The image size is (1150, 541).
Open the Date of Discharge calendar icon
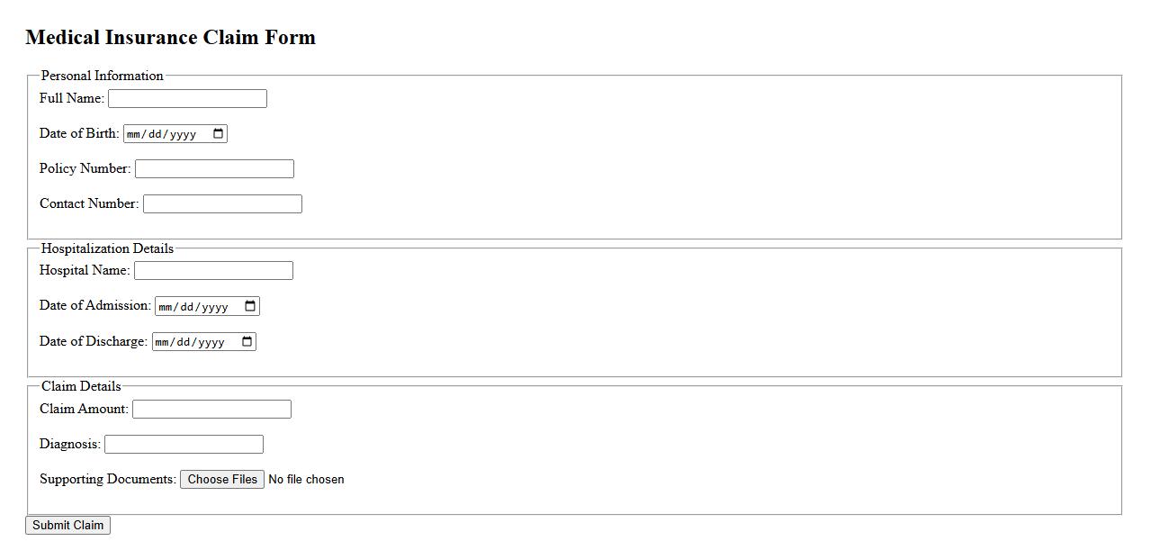point(247,342)
